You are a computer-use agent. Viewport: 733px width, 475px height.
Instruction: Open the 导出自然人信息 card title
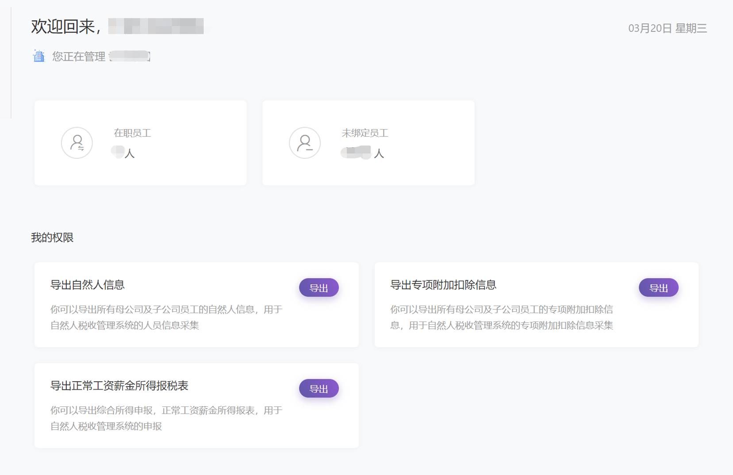pos(88,285)
